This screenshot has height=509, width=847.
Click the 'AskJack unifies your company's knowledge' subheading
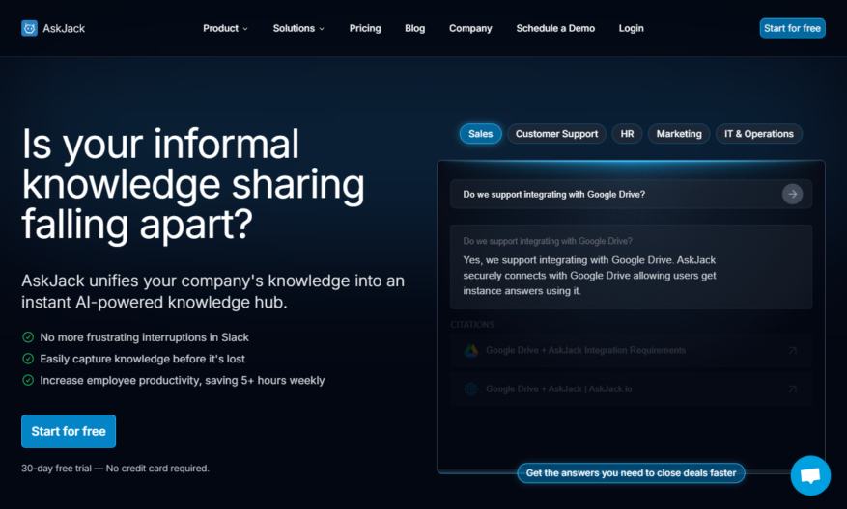tap(212, 291)
